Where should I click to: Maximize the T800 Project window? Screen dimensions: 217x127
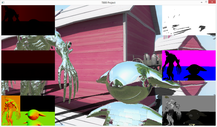tap(206, 2)
